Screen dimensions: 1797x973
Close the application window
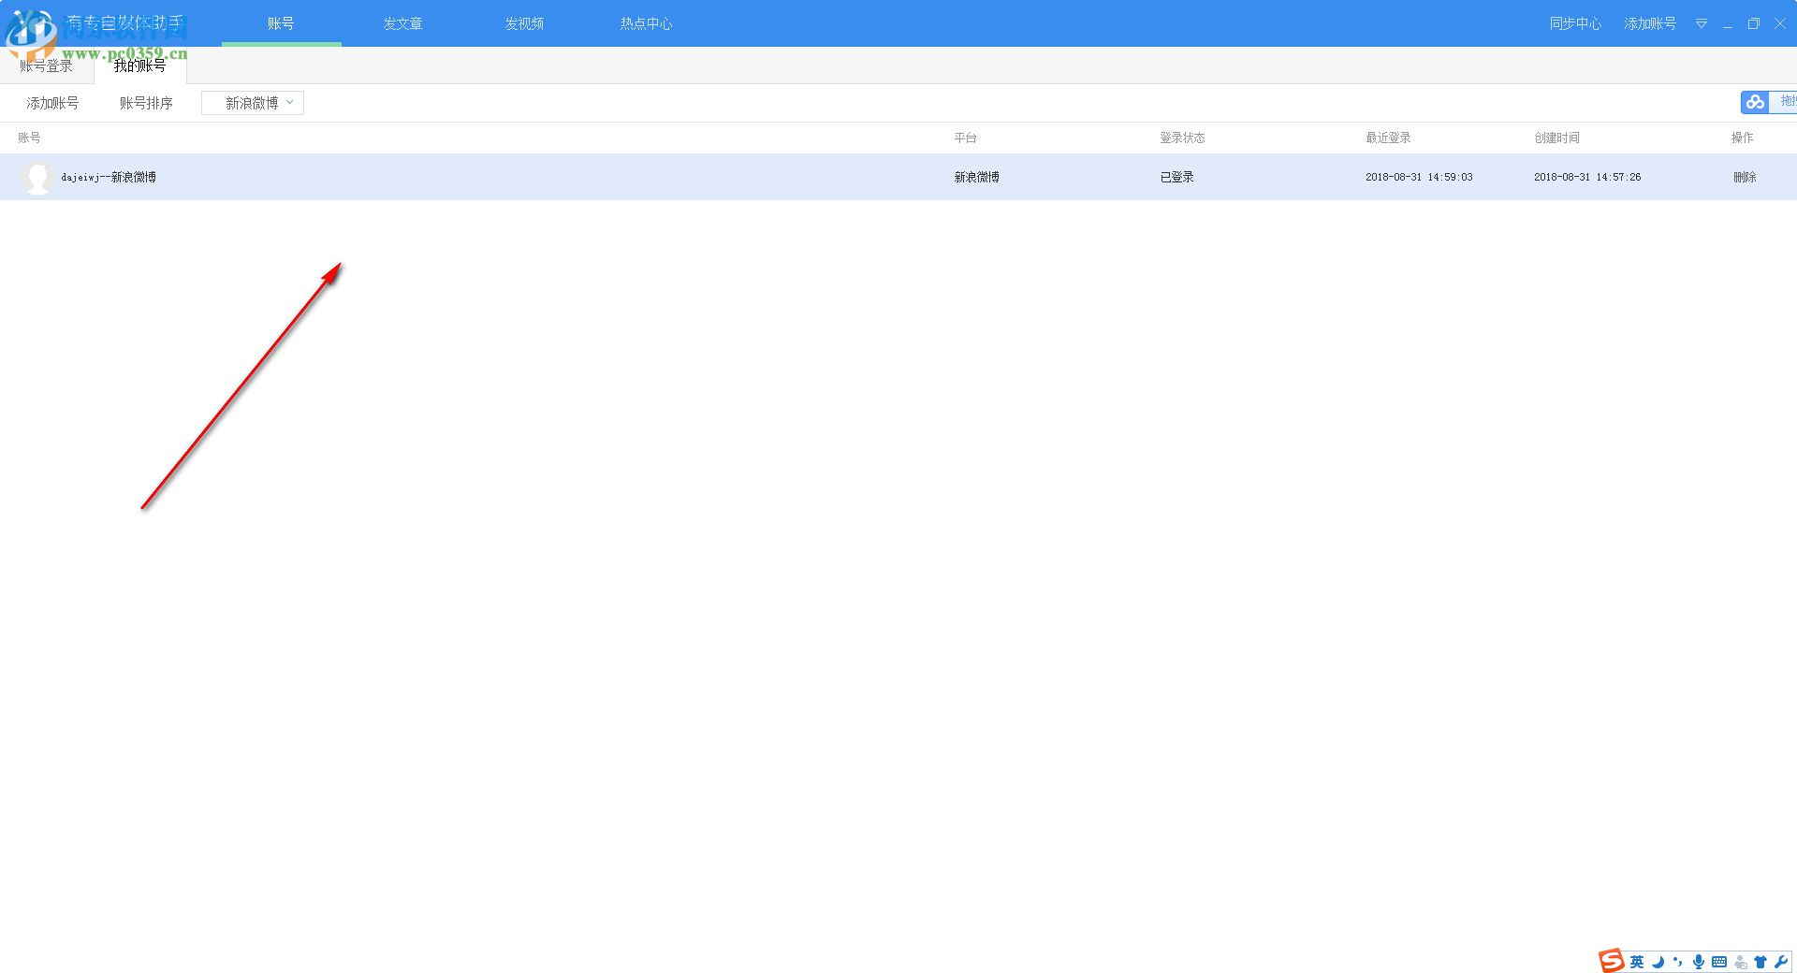(1780, 23)
